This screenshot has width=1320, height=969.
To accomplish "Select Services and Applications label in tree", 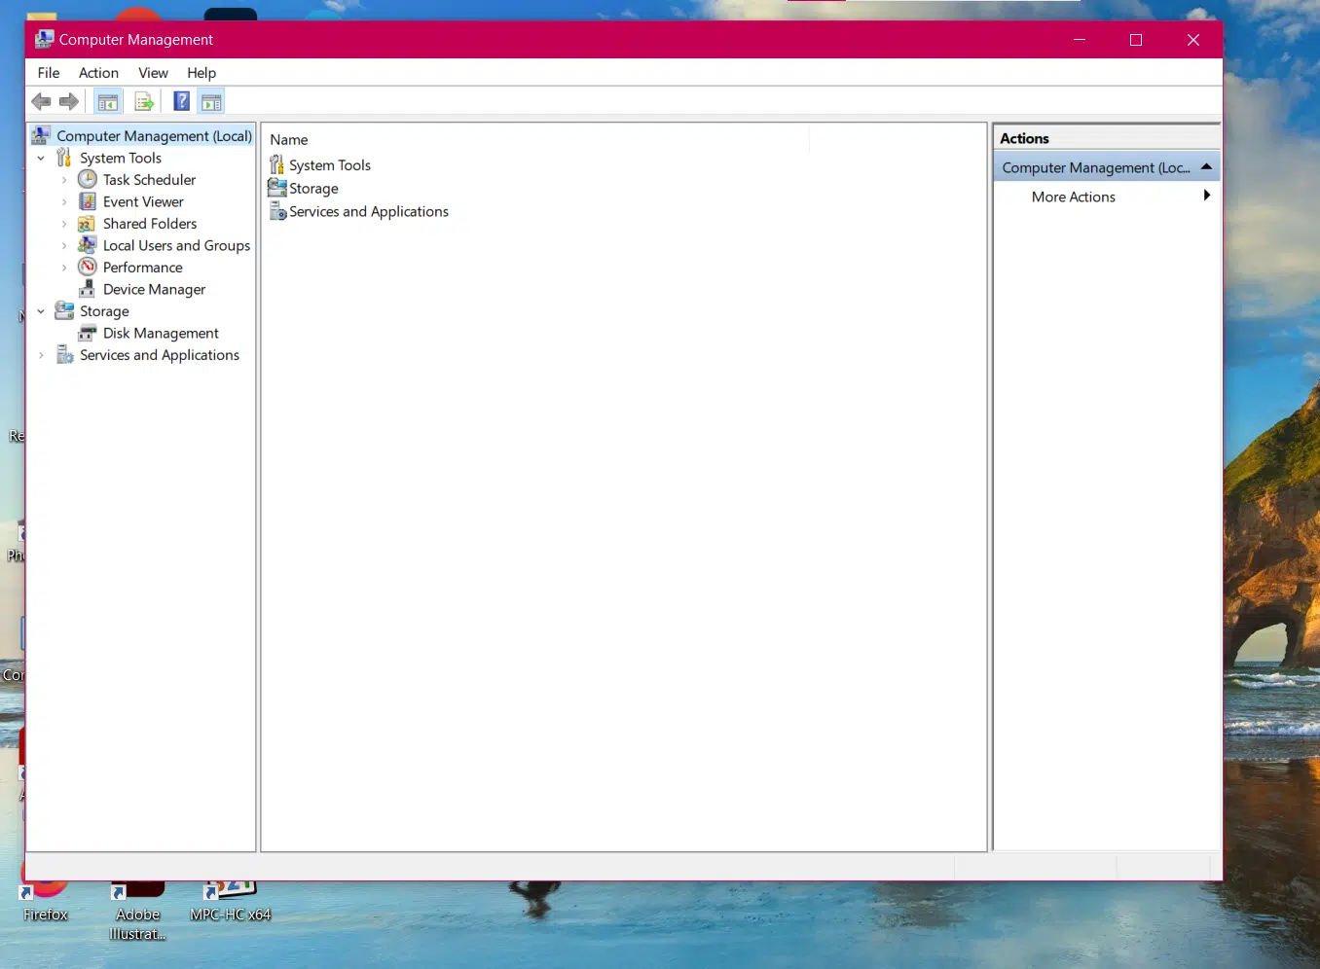I will (x=160, y=355).
